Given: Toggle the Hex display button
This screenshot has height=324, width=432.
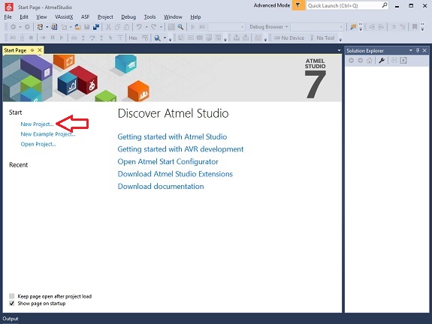Looking at the screenshot, I should pos(133,38).
